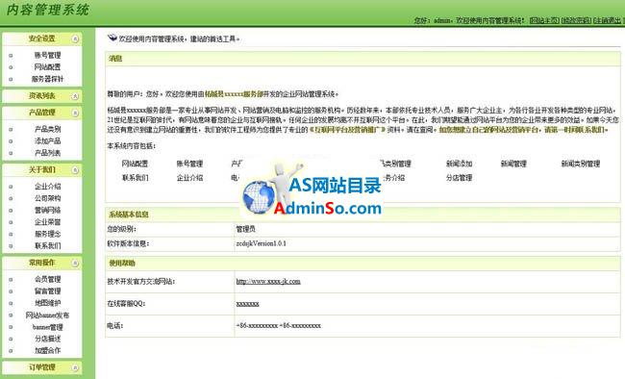Open 产品类别 in the sidebar
The width and height of the screenshot is (625, 379).
[47, 129]
